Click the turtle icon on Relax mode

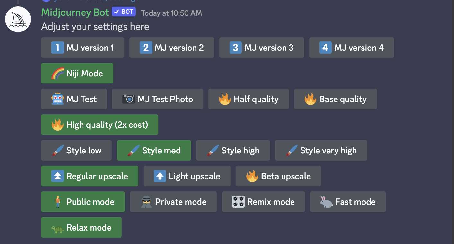[57, 228]
